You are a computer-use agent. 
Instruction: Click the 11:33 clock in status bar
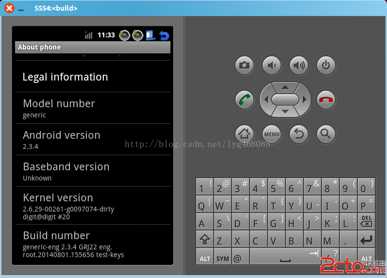point(106,35)
